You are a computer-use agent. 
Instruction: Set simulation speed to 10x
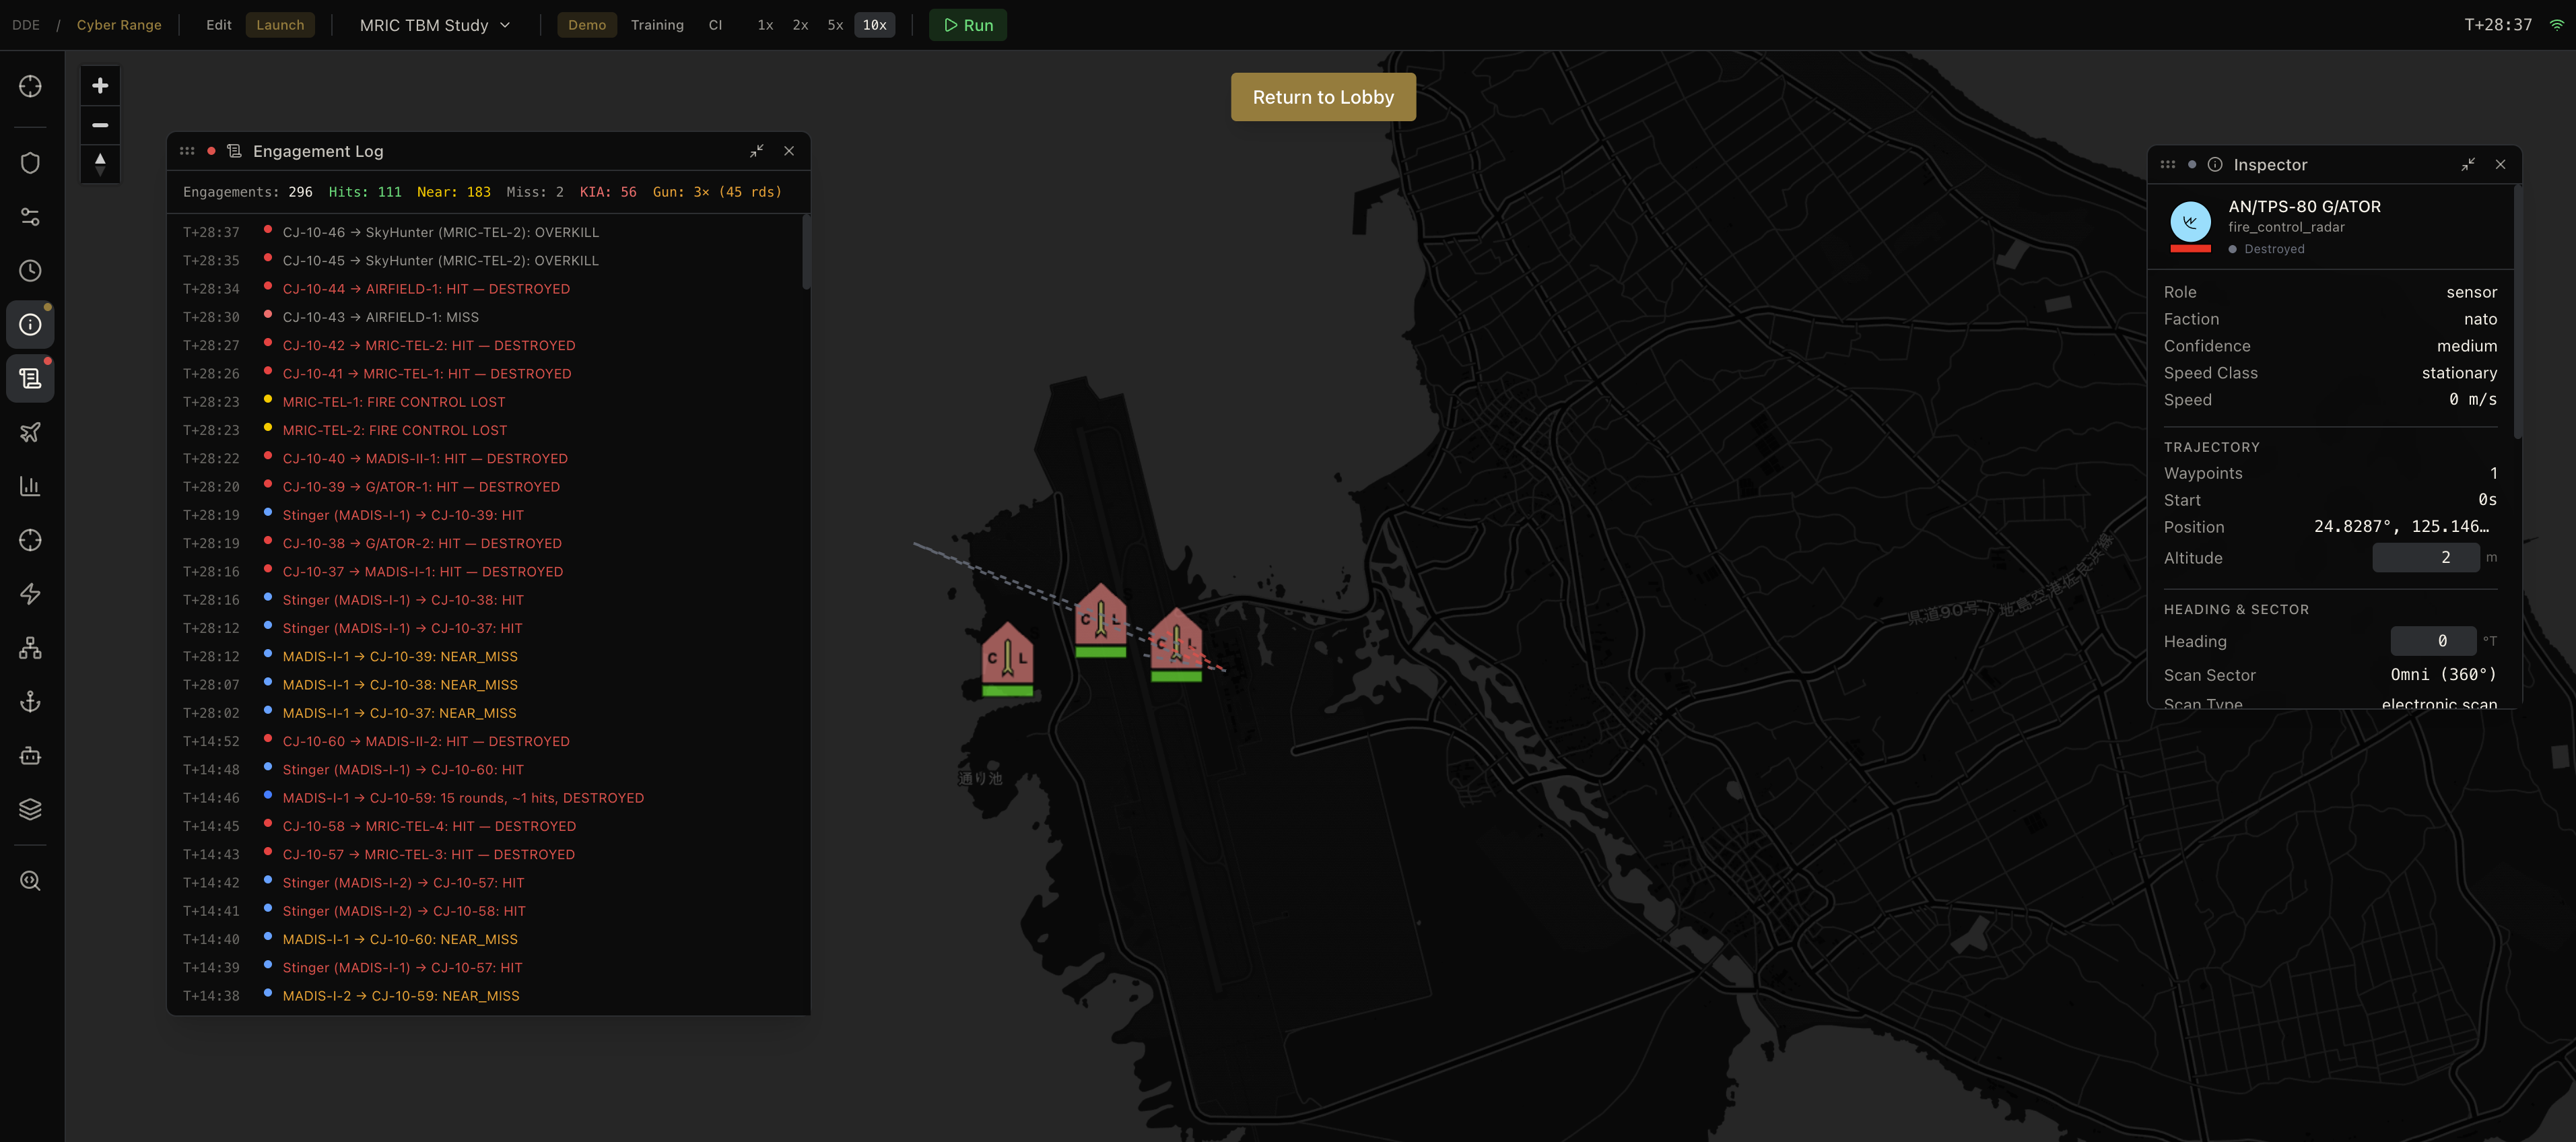pyautogui.click(x=875, y=25)
